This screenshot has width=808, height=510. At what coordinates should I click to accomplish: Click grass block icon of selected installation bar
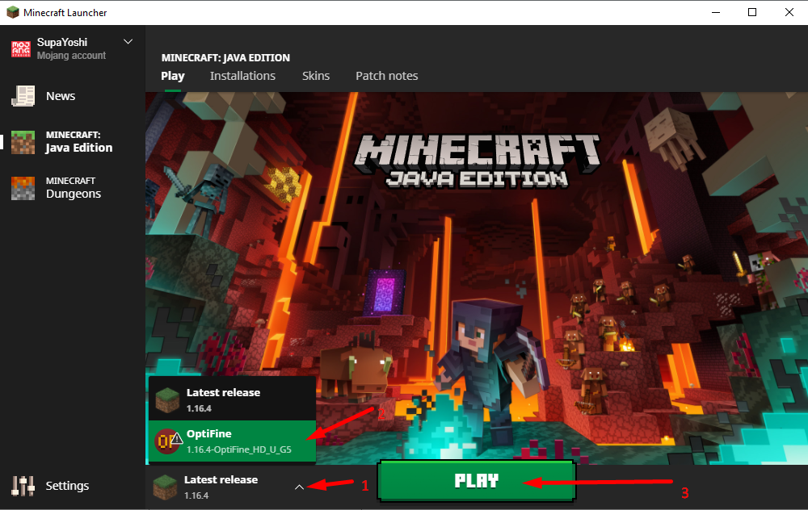click(x=166, y=487)
